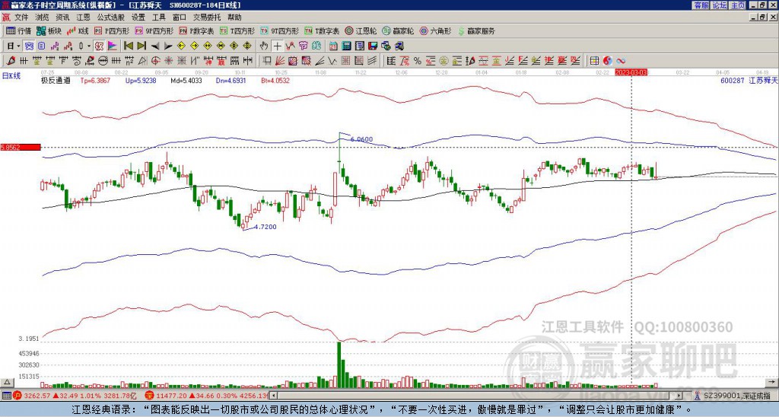This screenshot has height=417, width=779.
Task: Click the 论坛 button in title bar
Action: 720,5
